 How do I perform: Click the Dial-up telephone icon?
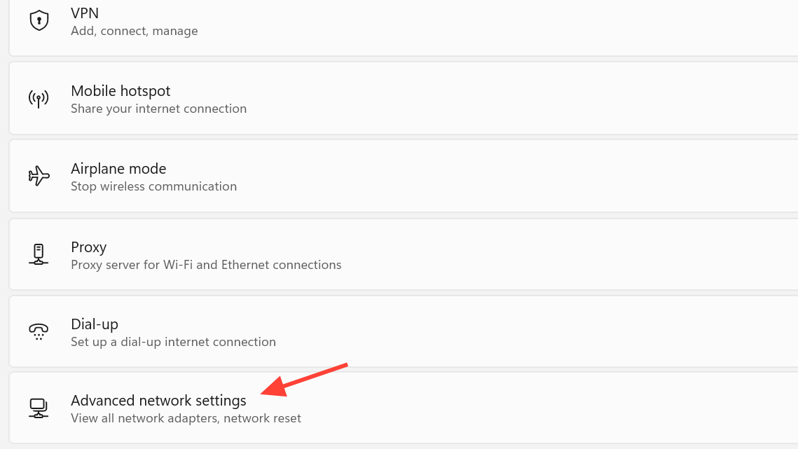[39, 332]
